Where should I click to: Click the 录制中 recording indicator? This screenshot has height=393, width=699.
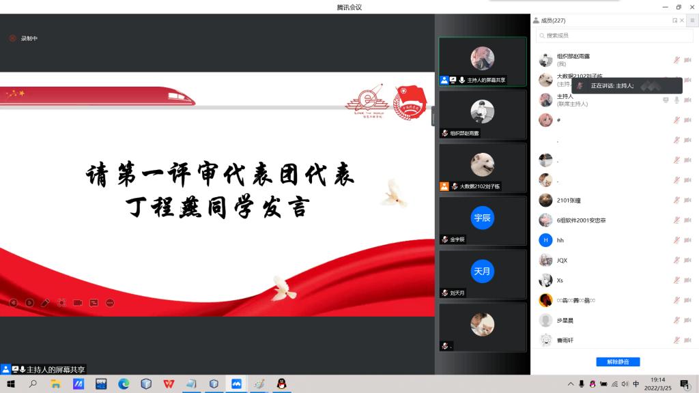(x=24, y=38)
